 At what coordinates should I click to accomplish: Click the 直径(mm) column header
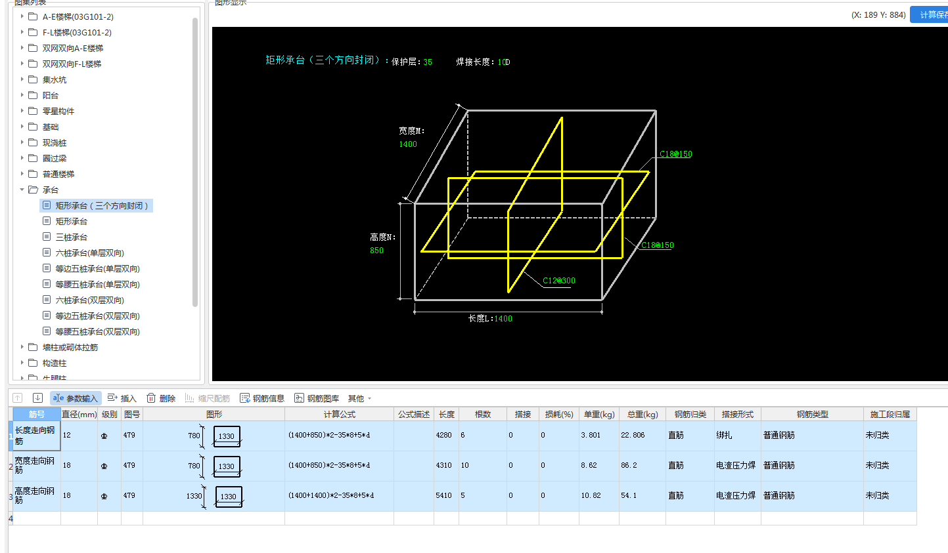click(79, 414)
